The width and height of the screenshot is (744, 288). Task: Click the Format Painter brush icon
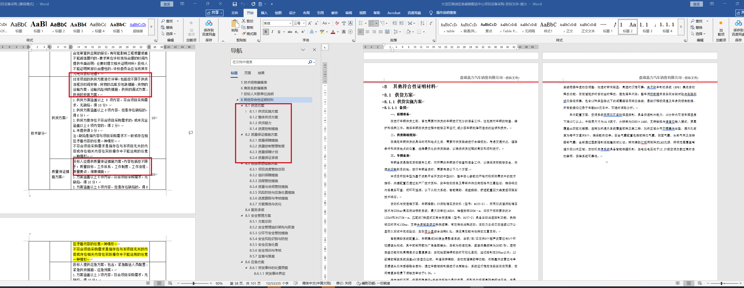click(249, 34)
